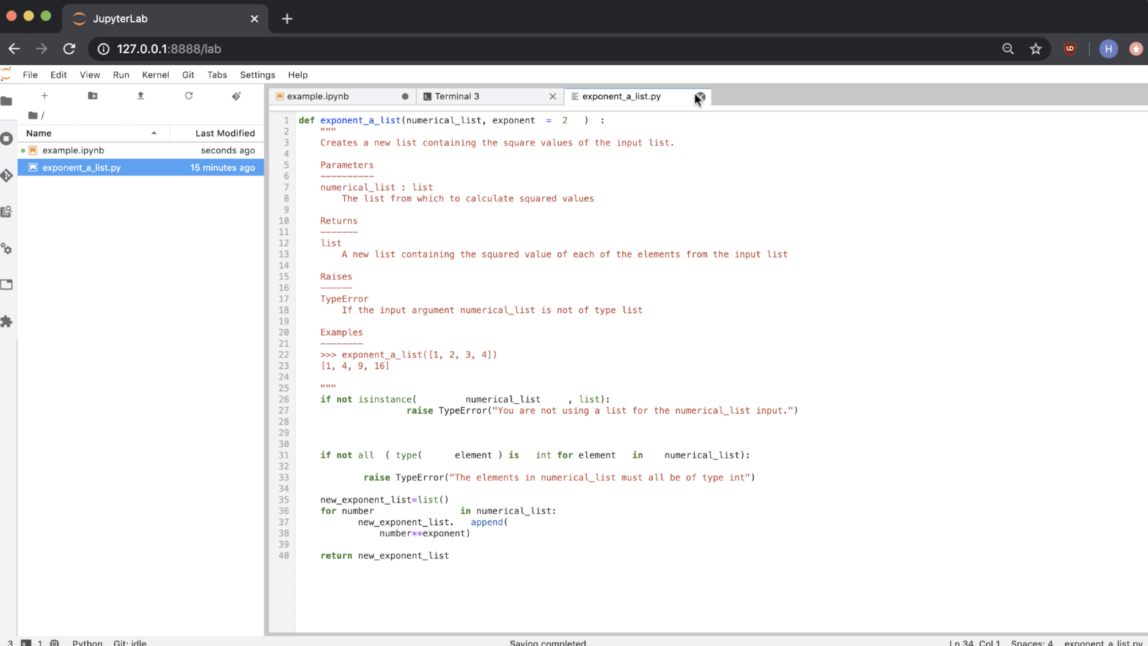Open the Property Inspector gears panel
The height and width of the screenshot is (646, 1148).
coord(7,249)
